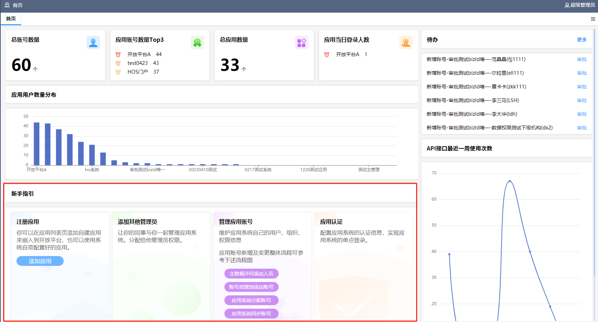Screen dimensions: 598x322
Task: Click the 审批测试bizId唯一 axis label
Action: pos(147,170)
